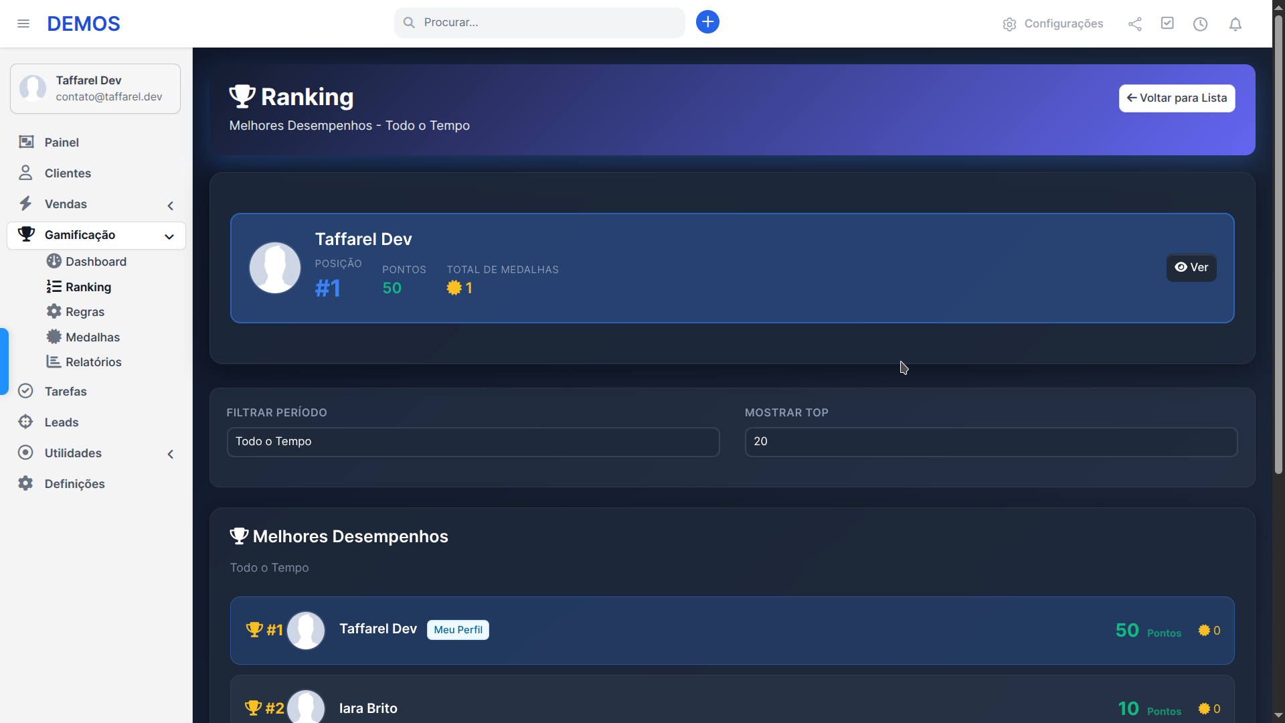This screenshot has height=723, width=1285.
Task: Open the Leads section
Action: click(x=61, y=422)
